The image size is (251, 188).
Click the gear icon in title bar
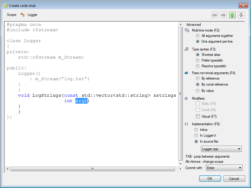coord(5,5)
